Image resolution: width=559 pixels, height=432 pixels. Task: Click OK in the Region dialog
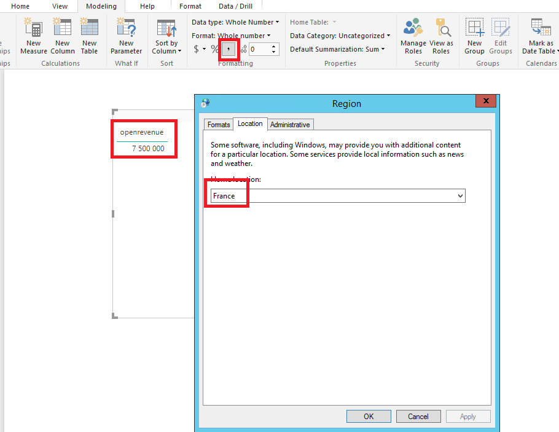coord(369,416)
